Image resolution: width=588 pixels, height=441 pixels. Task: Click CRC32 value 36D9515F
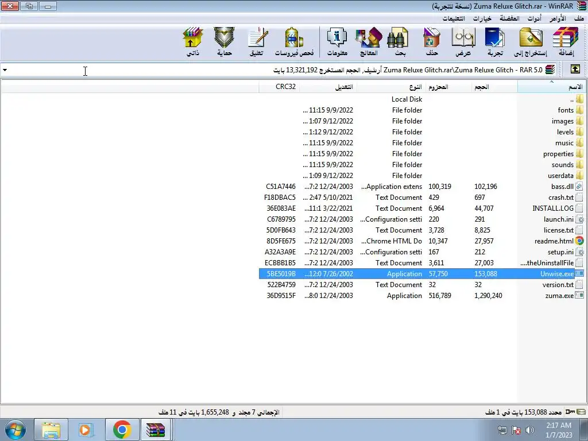pyautogui.click(x=281, y=296)
